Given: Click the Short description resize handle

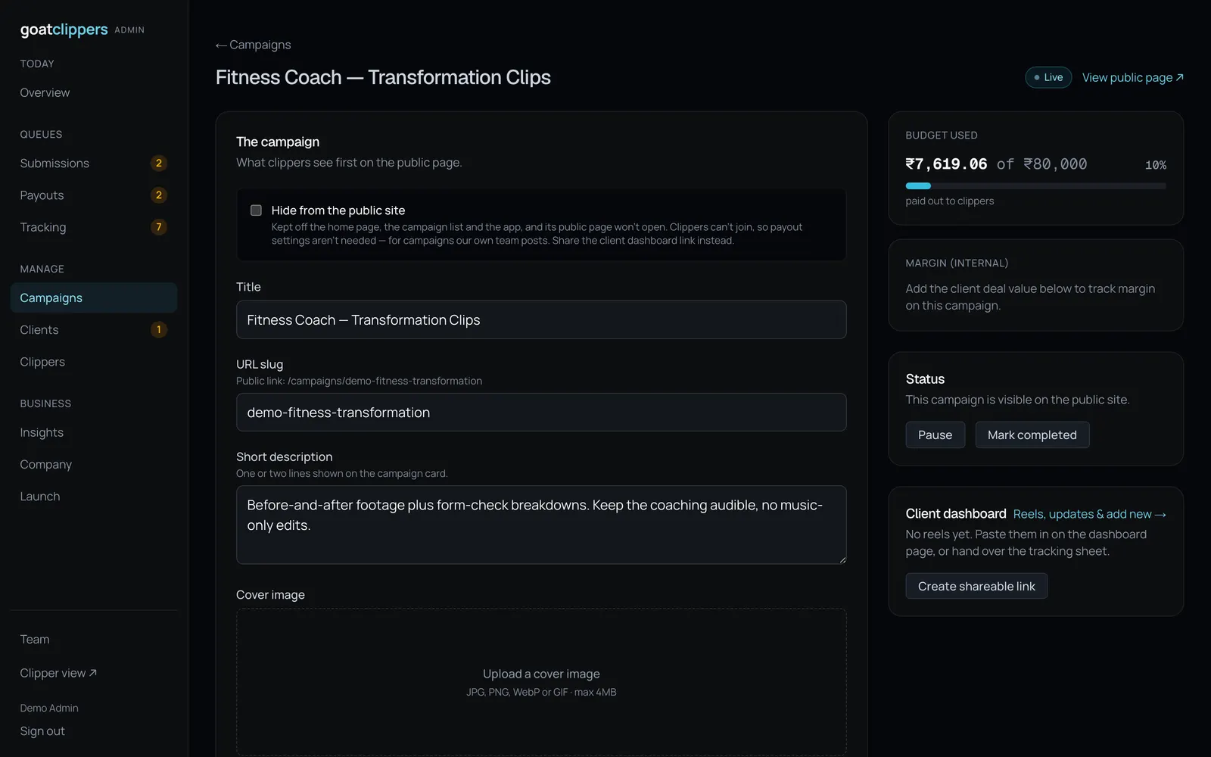Looking at the screenshot, I should pos(842,559).
